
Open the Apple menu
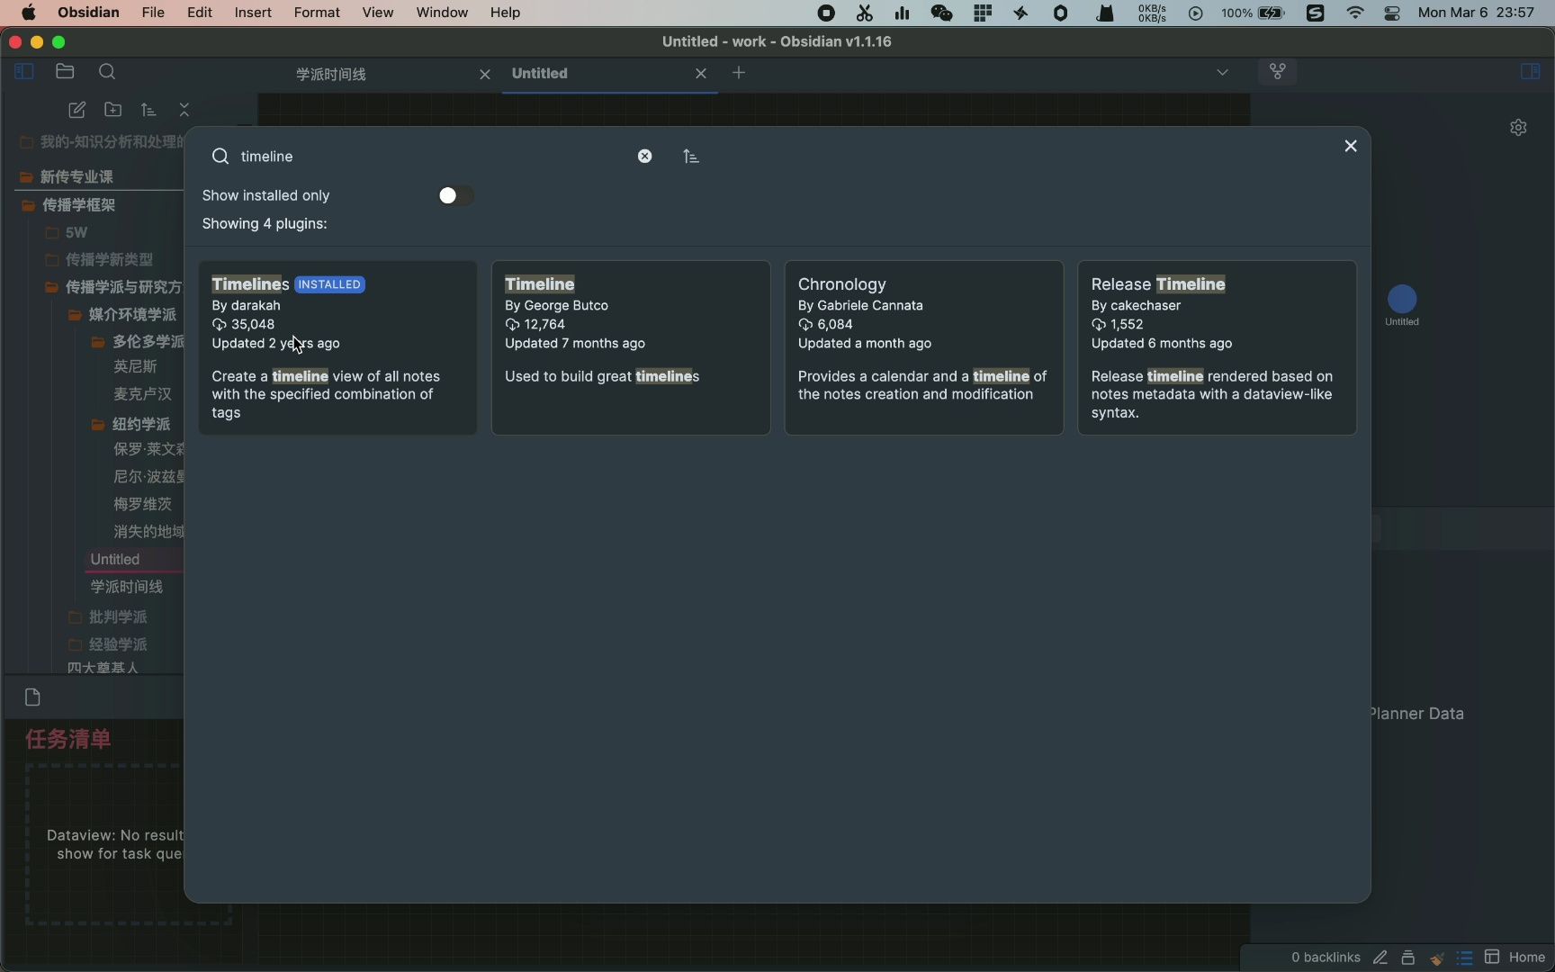[x=29, y=13]
